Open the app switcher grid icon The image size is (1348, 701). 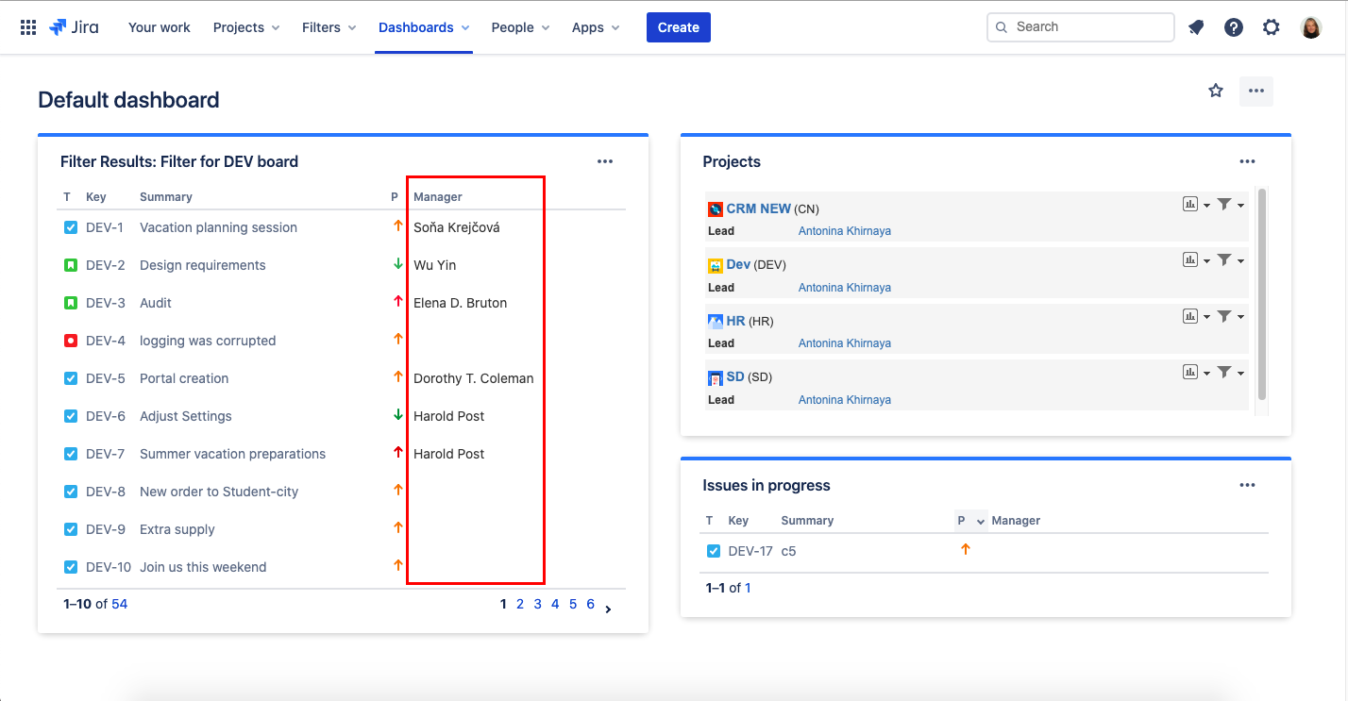click(28, 27)
